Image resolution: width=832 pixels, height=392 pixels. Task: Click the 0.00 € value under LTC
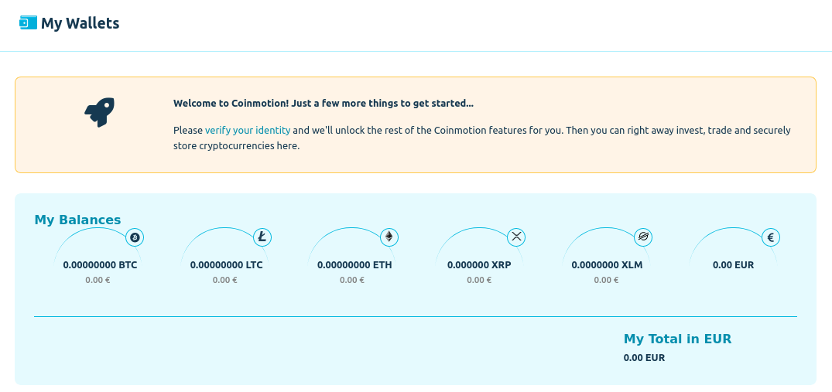pos(225,280)
